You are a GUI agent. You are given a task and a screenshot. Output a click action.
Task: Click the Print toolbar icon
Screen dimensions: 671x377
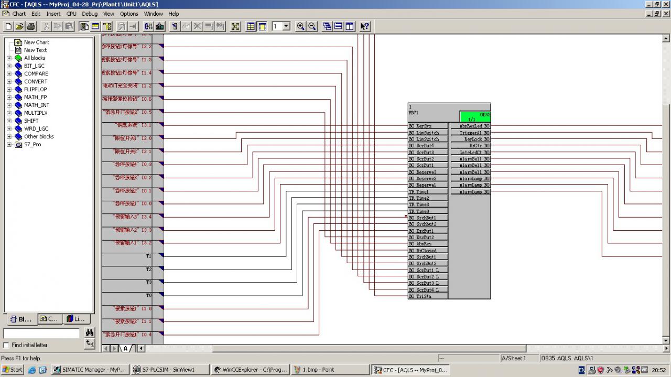click(31, 26)
